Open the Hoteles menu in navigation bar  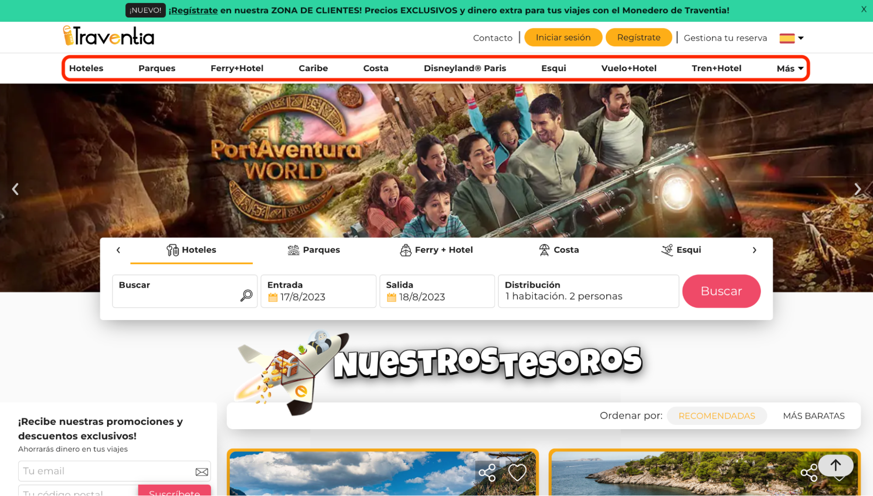click(x=86, y=68)
